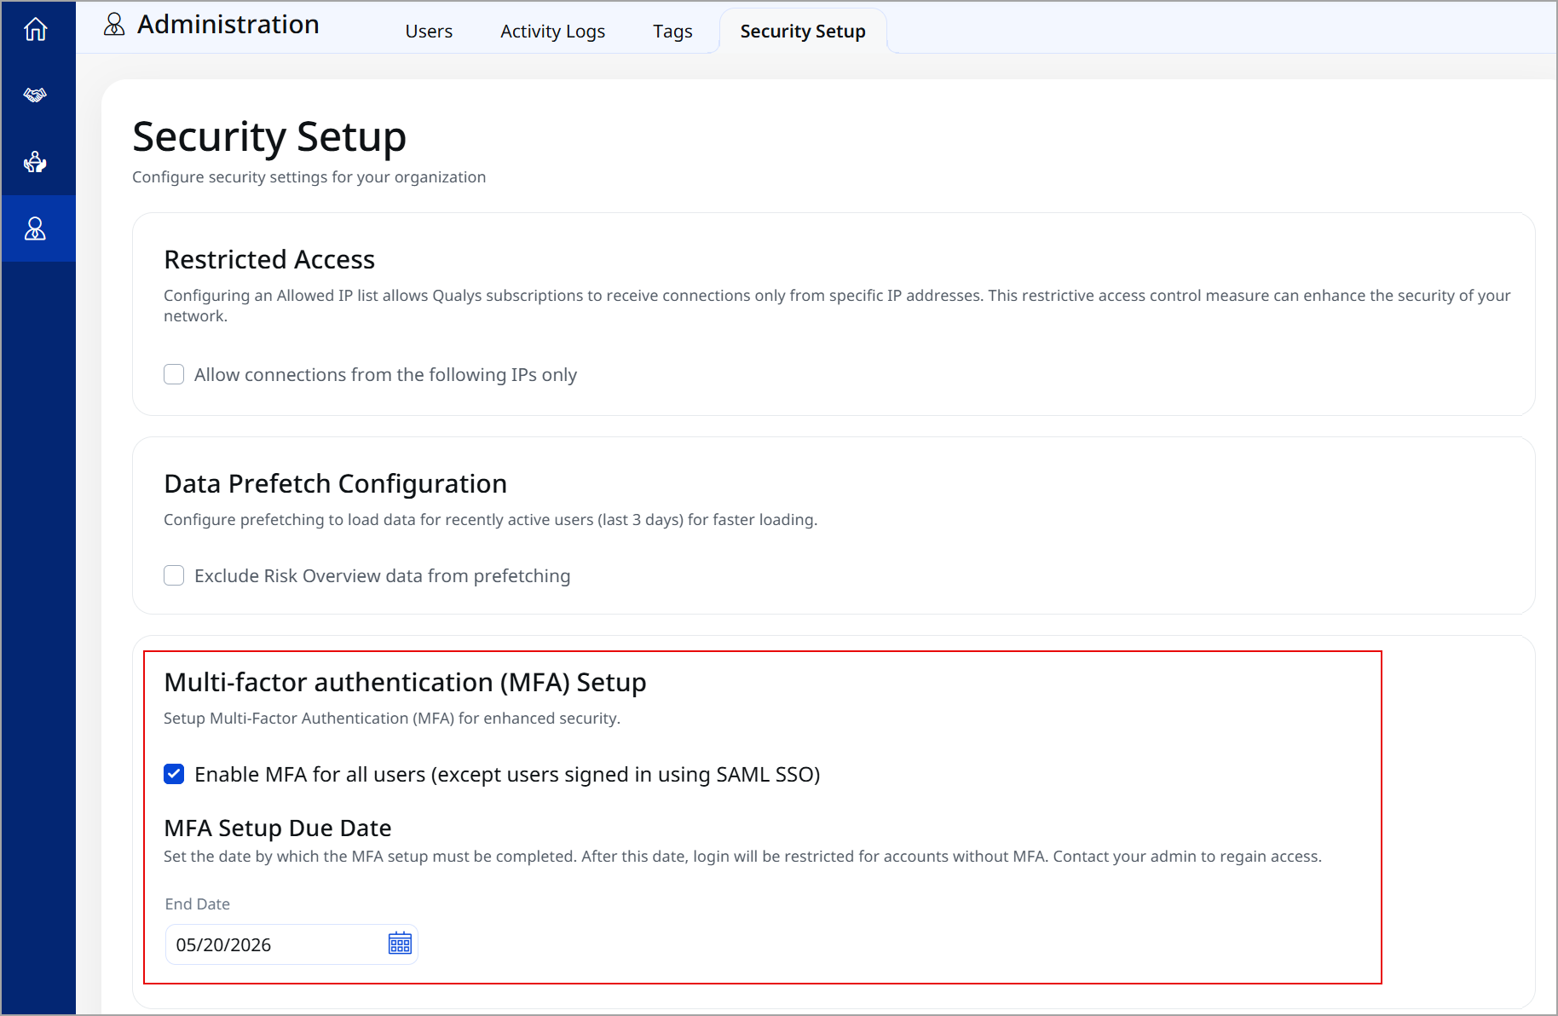Click the End Date field showing 05/20/2026
The height and width of the screenshot is (1016, 1558).
point(291,944)
